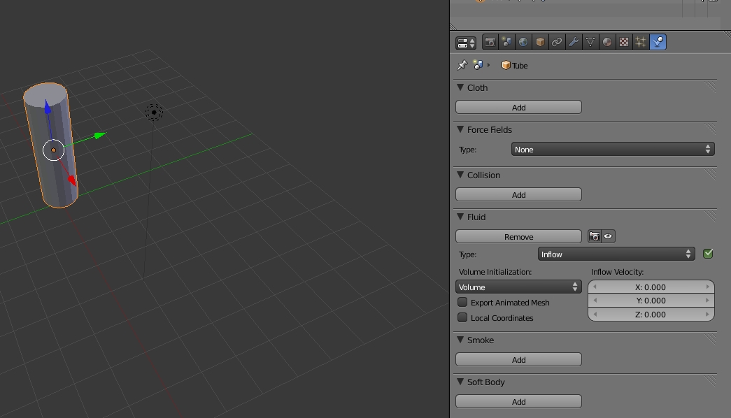Add Collision physics
The width and height of the screenshot is (731, 418).
pyautogui.click(x=518, y=195)
